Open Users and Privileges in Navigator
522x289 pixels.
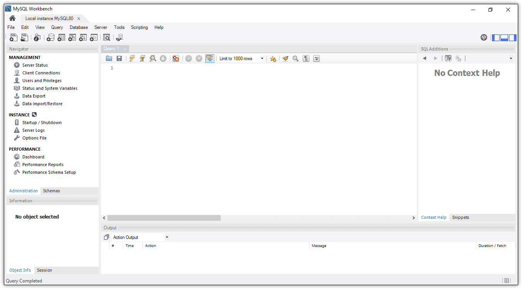42,81
